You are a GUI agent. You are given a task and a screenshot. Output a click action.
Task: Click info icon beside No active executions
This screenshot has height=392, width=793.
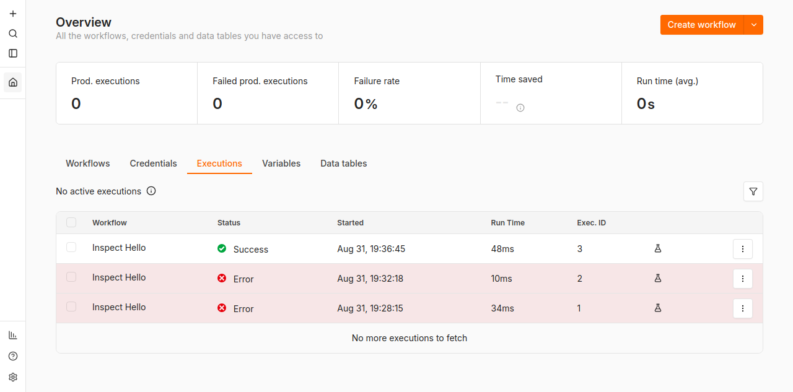point(151,191)
